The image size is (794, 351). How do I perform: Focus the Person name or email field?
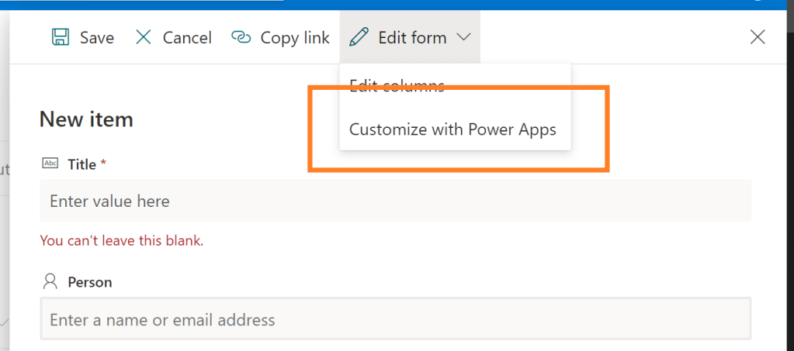395,319
